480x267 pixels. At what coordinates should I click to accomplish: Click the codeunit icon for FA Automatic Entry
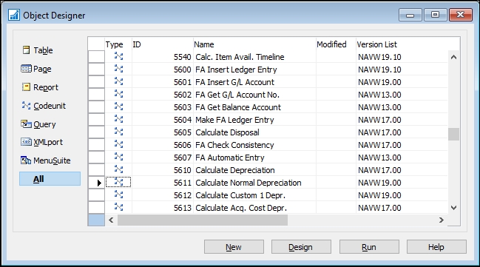tap(118, 157)
